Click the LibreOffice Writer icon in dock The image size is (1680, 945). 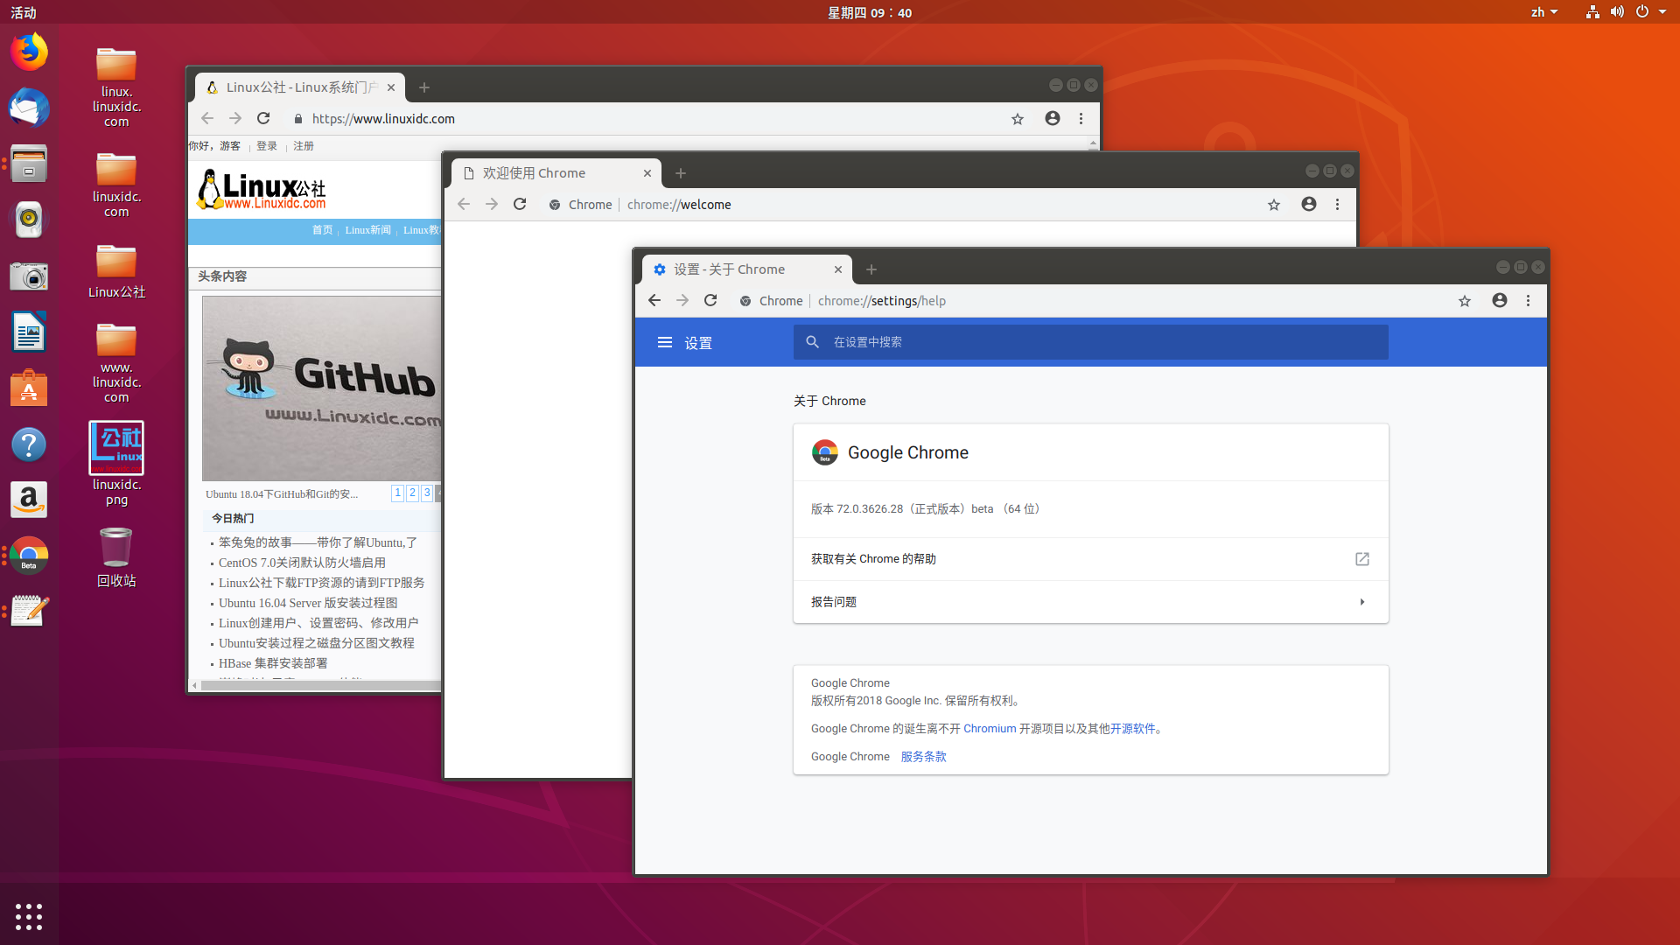[29, 333]
